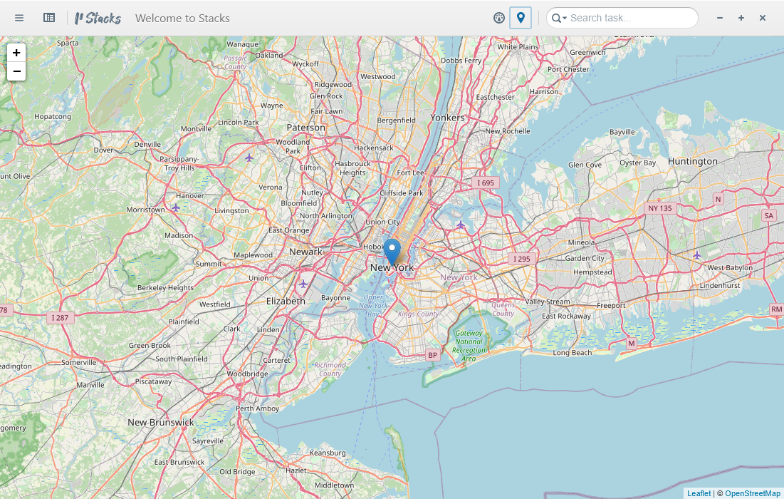Screen dimensions: 784x499
Task: Focus the Search task field
Action: (630, 18)
